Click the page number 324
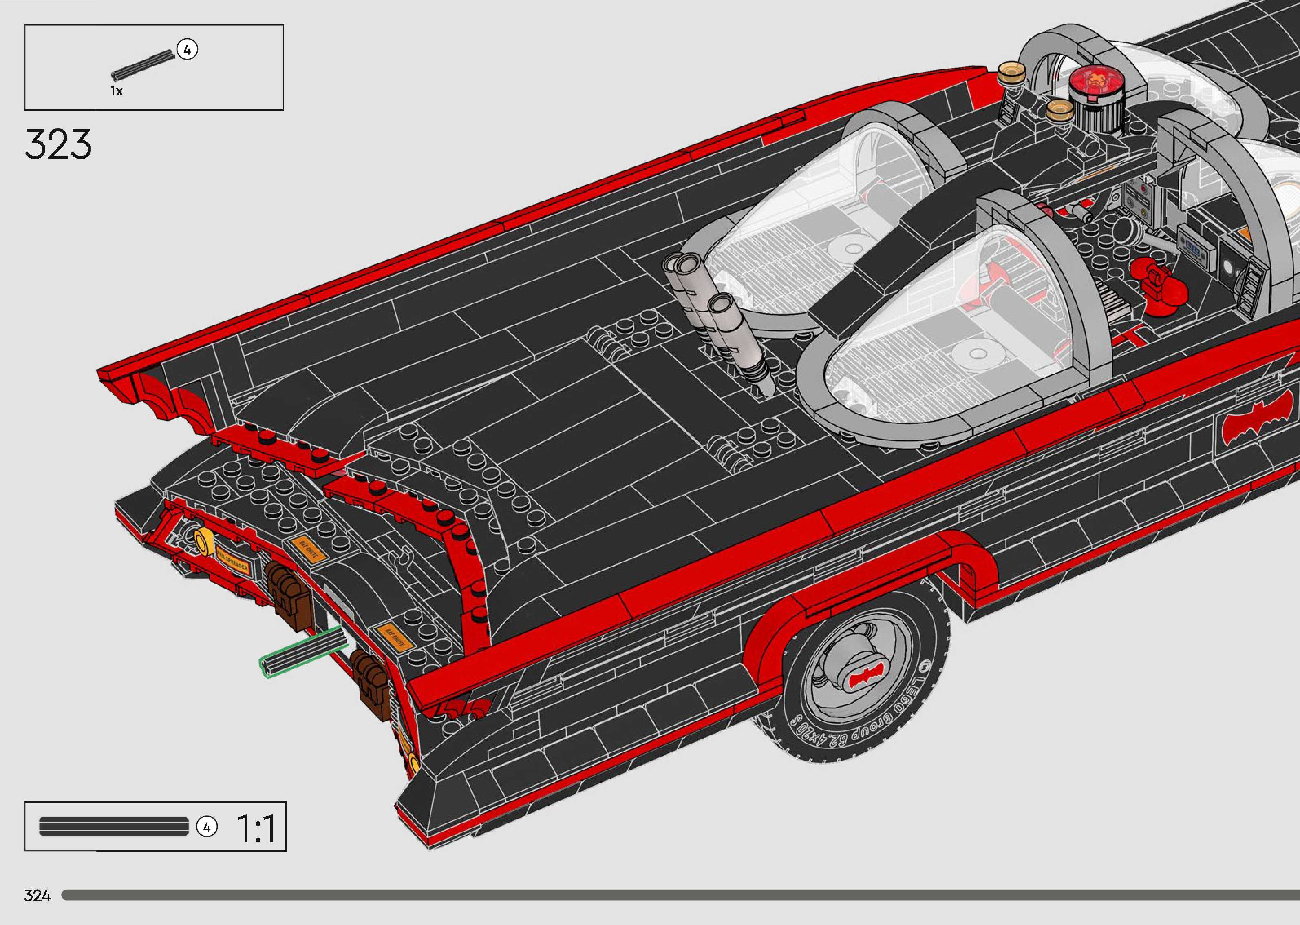The height and width of the screenshot is (925, 1300). (x=37, y=896)
